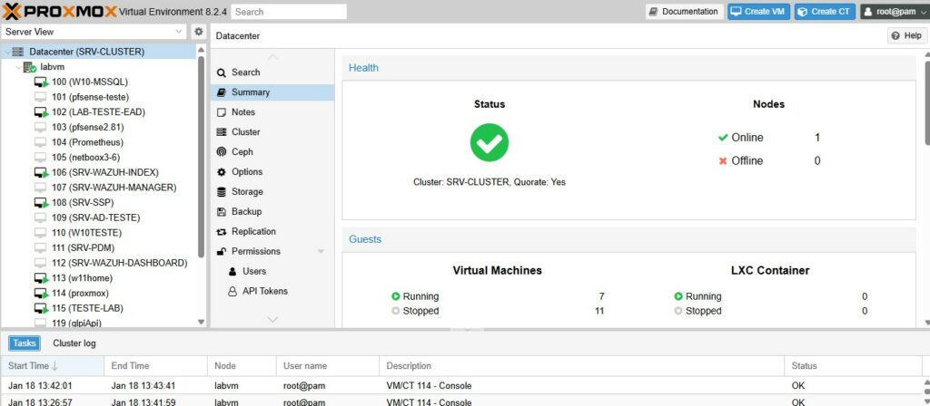
Task: Select VM 104 (Prometheus)
Action: pos(88,142)
